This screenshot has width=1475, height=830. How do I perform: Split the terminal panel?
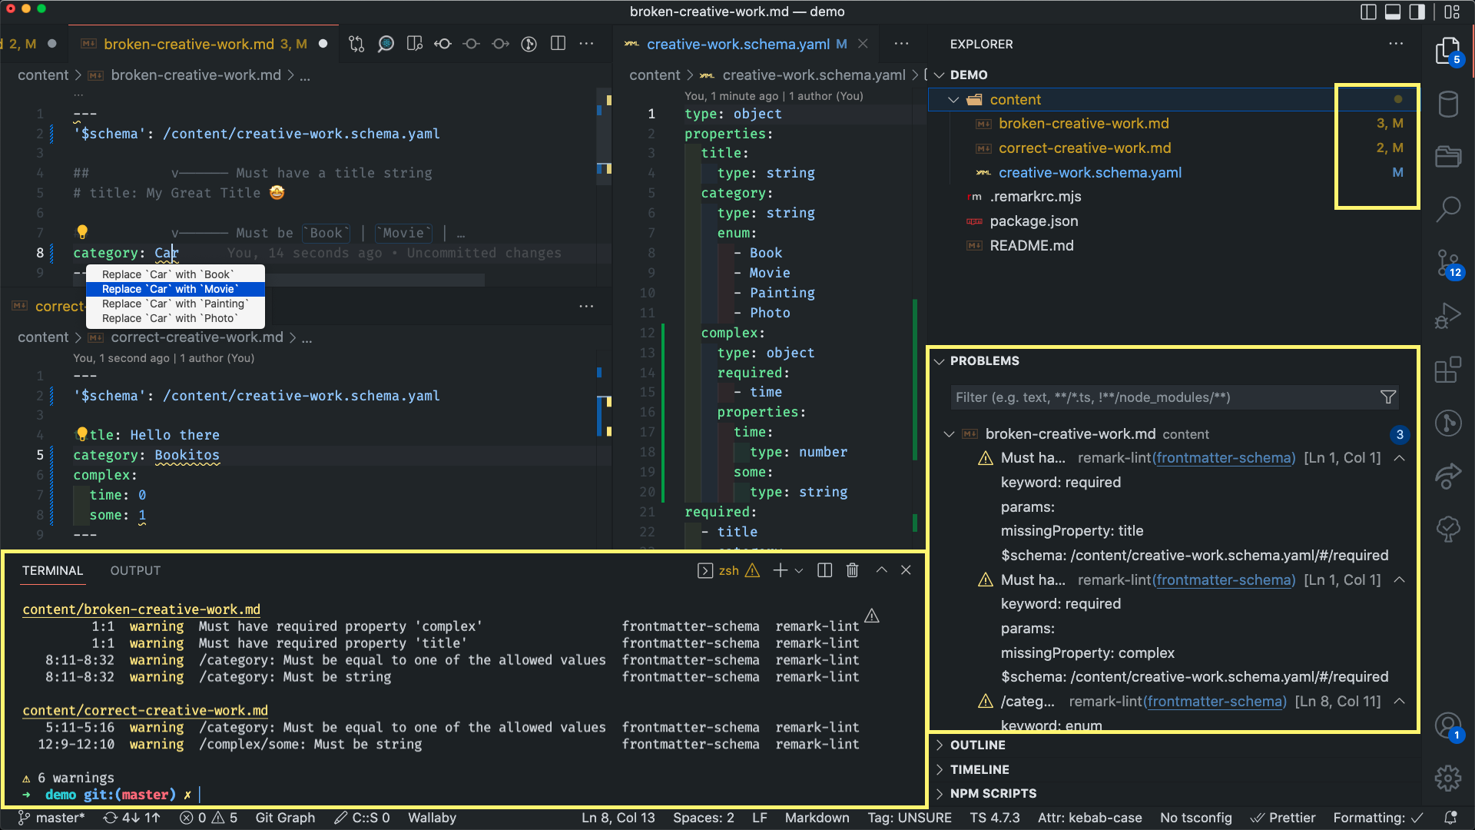point(825,570)
